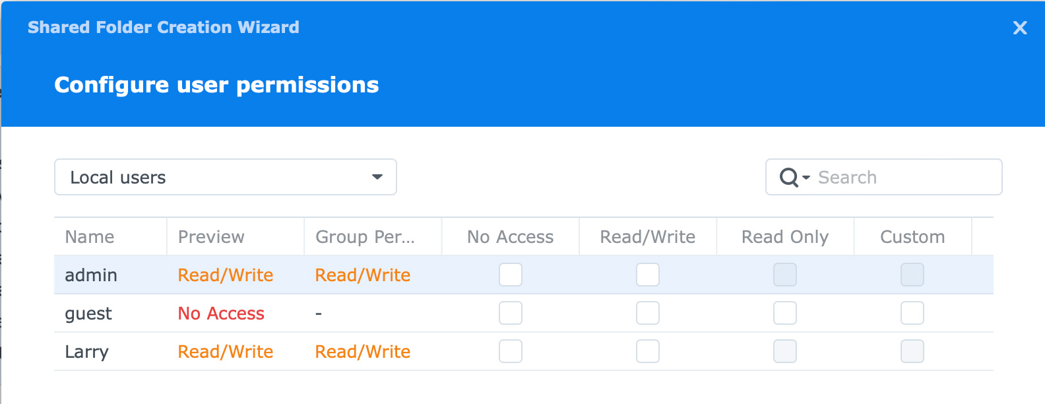The width and height of the screenshot is (1045, 404).
Task: Check No Access for admin
Action: click(511, 275)
